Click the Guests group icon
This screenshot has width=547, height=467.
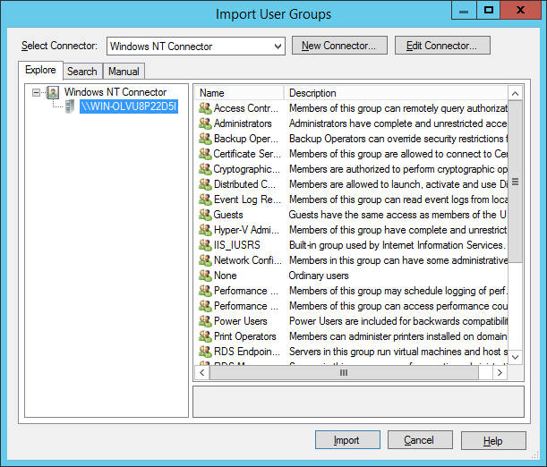click(x=205, y=215)
